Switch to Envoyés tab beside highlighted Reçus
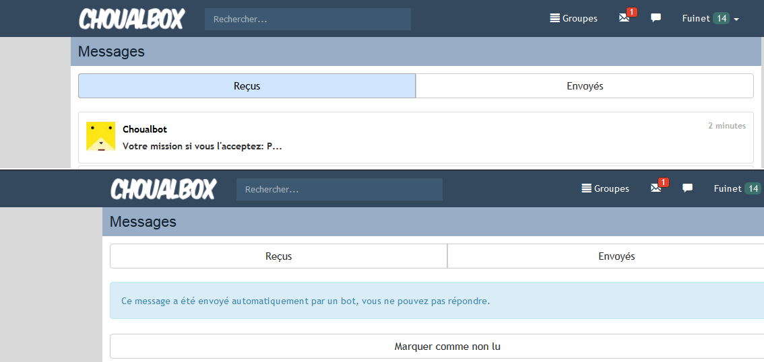The height and width of the screenshot is (362, 764). coord(584,86)
